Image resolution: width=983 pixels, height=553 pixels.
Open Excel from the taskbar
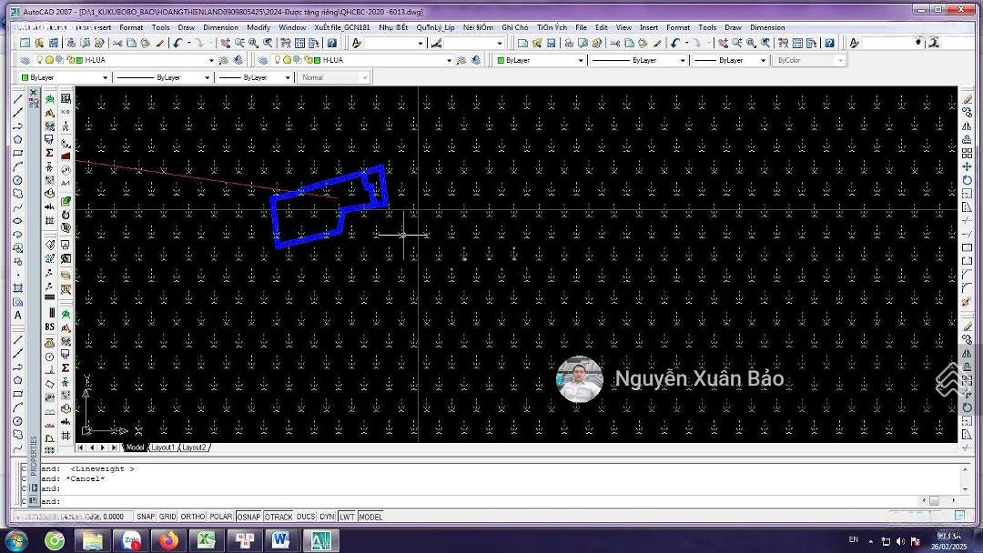pyautogui.click(x=207, y=540)
